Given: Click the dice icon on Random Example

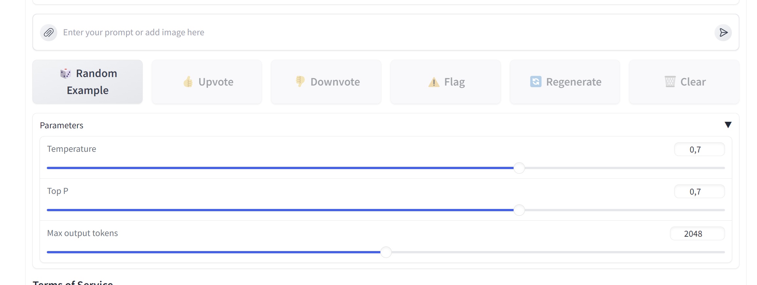Looking at the screenshot, I should pyautogui.click(x=65, y=73).
